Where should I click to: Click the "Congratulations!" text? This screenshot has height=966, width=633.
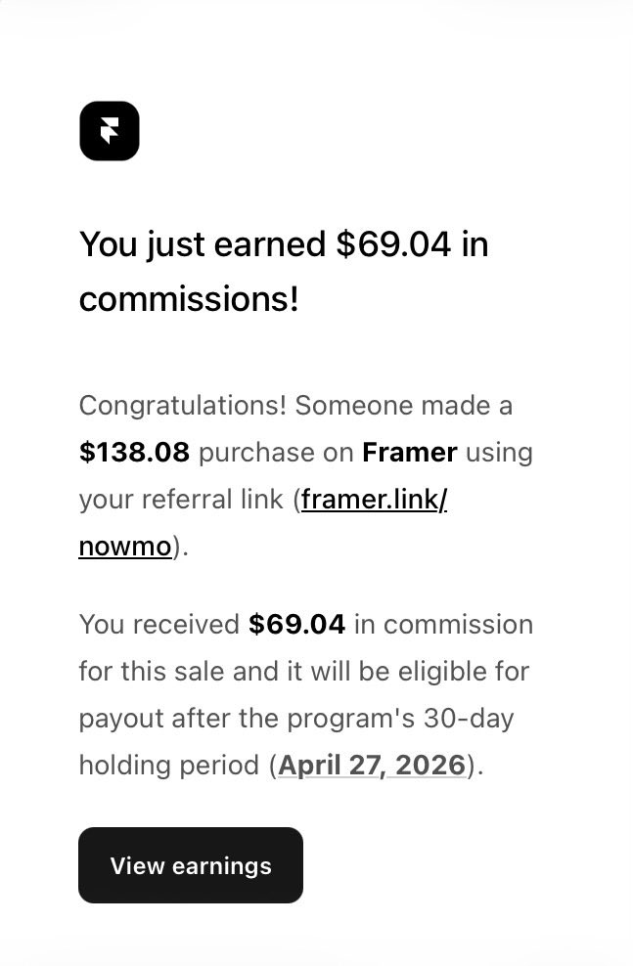[x=182, y=405]
